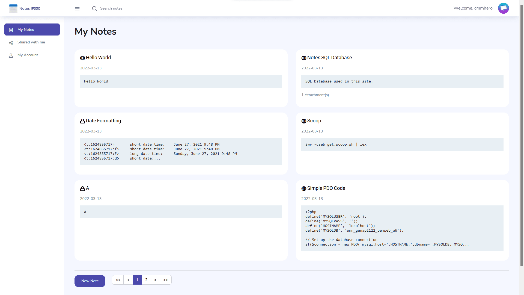This screenshot has width=524, height=295.
Task: Click the globe icon on Simple PDO Code
Action: coord(304,188)
